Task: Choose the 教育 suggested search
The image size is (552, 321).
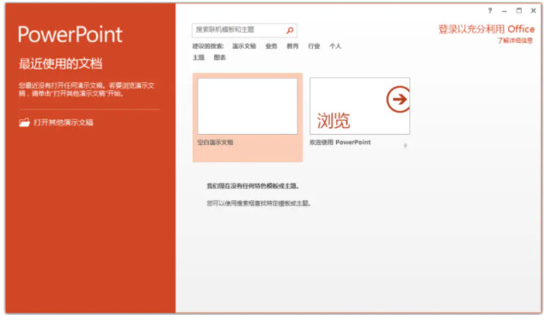Action: point(292,46)
